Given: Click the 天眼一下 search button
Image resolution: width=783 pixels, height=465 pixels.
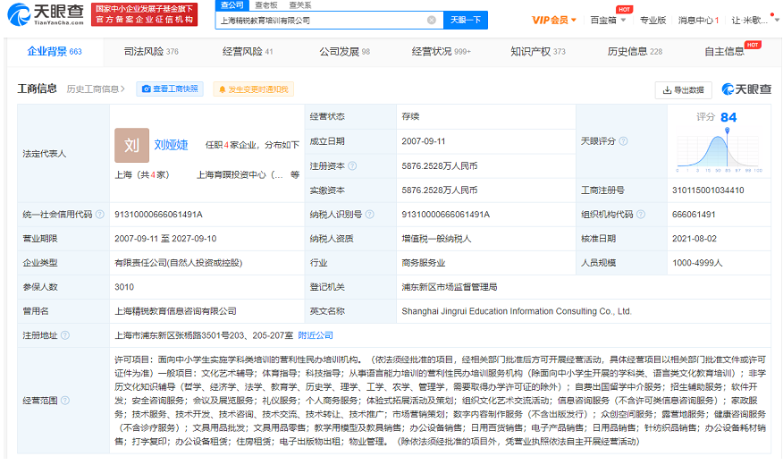Looking at the screenshot, I should click(x=466, y=20).
